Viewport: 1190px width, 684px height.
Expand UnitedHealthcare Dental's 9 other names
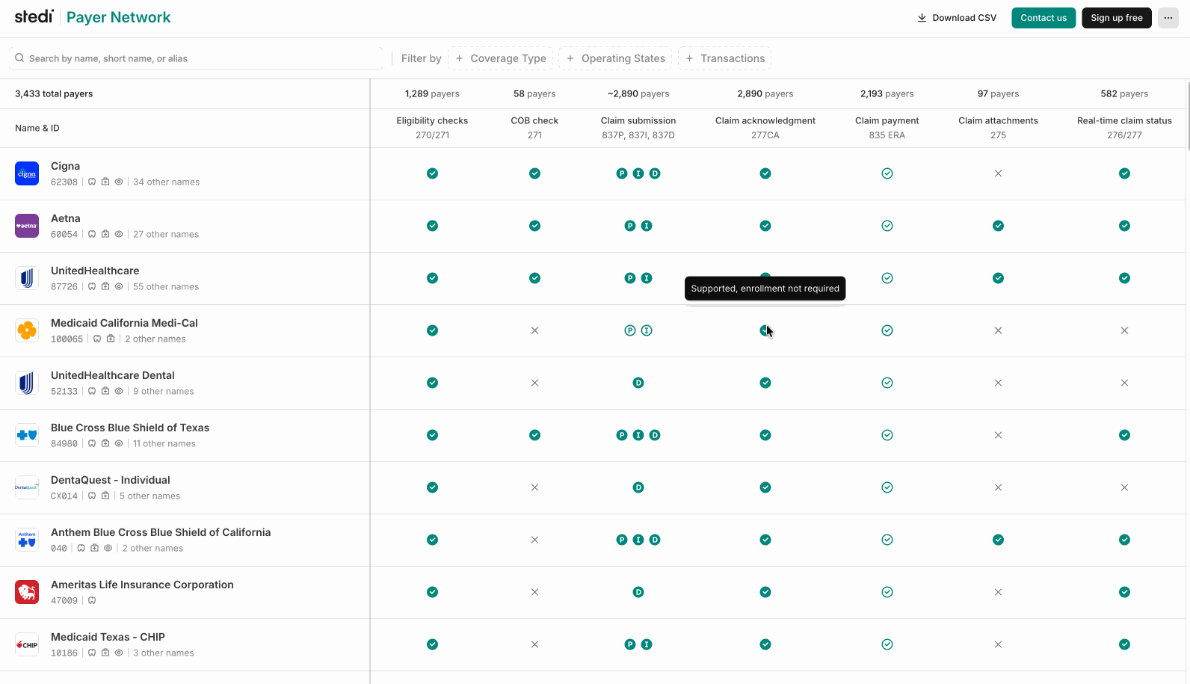[x=163, y=391]
